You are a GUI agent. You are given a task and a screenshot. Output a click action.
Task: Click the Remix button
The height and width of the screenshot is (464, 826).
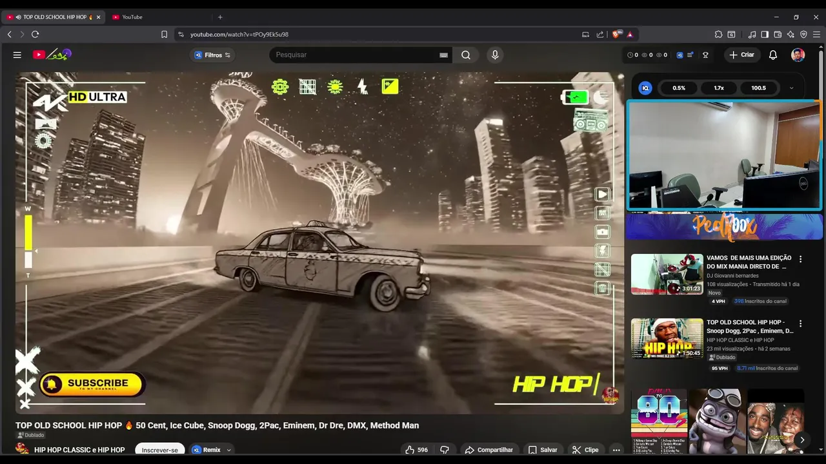pos(206,450)
